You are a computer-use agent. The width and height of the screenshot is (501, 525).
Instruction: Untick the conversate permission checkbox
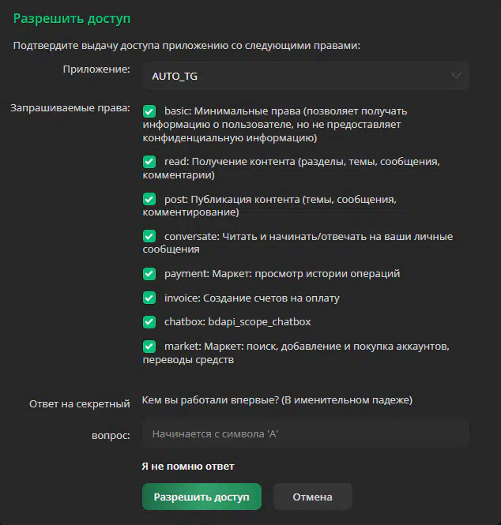pos(149,236)
